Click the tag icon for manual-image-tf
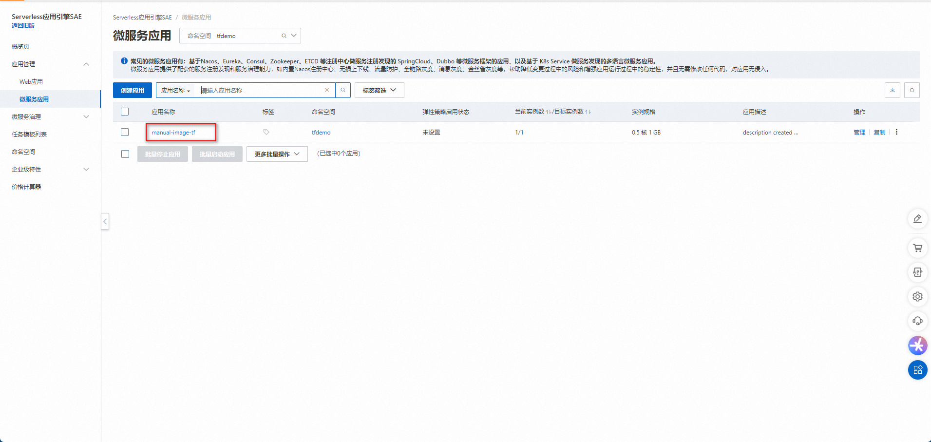Screen dimensions: 931x442 266,132
